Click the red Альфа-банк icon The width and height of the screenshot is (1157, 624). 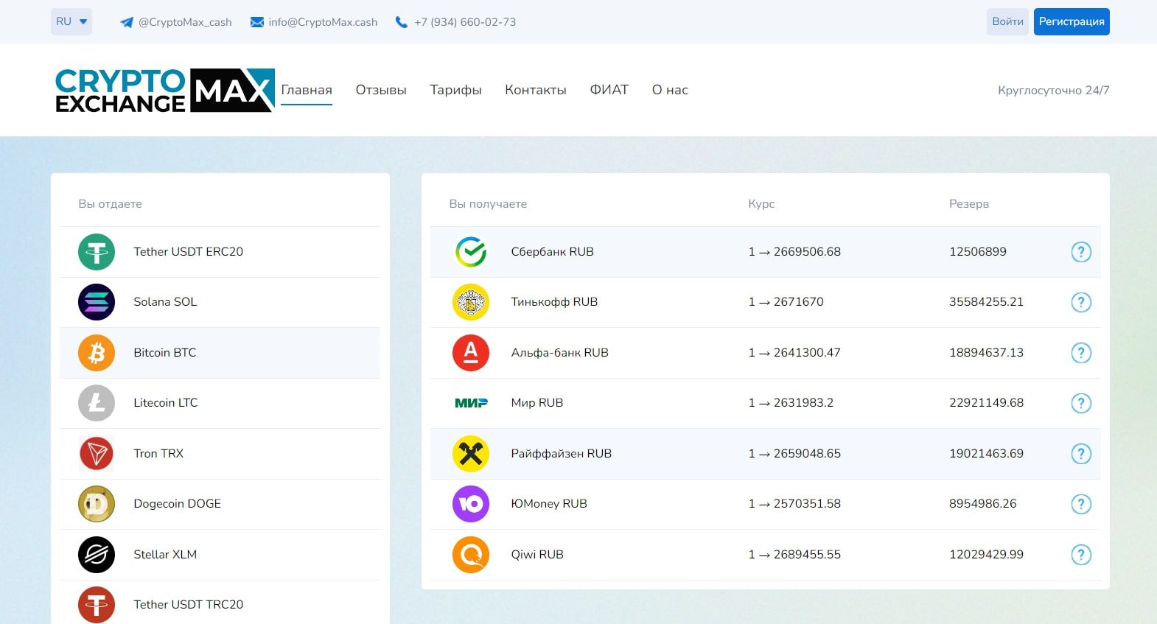point(471,353)
